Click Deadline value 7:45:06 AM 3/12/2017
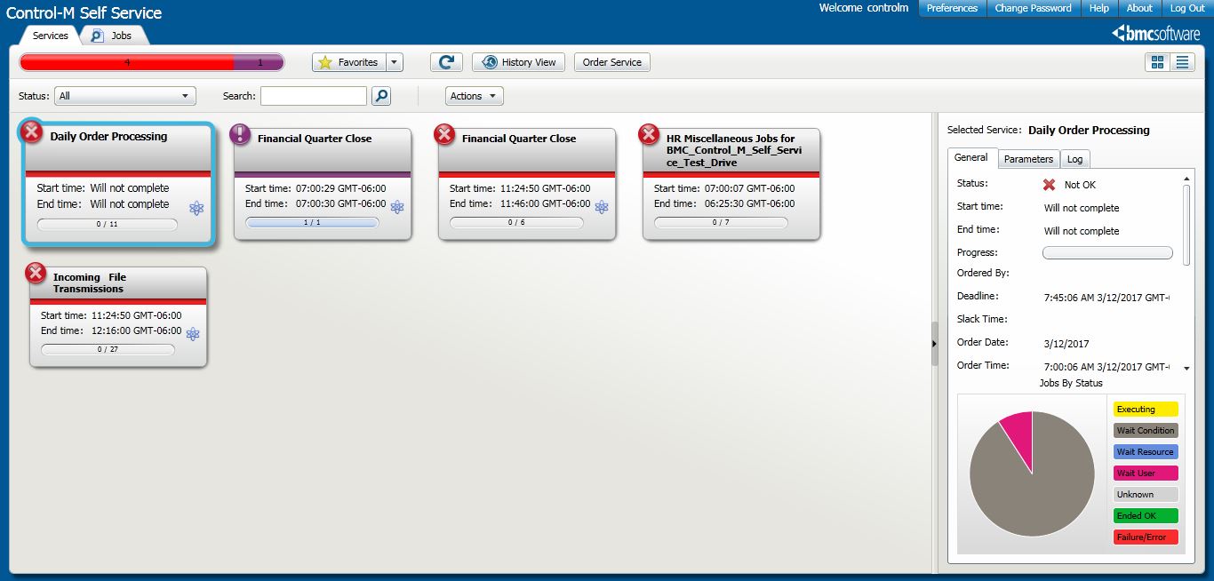1214x581 pixels. 1106,297
